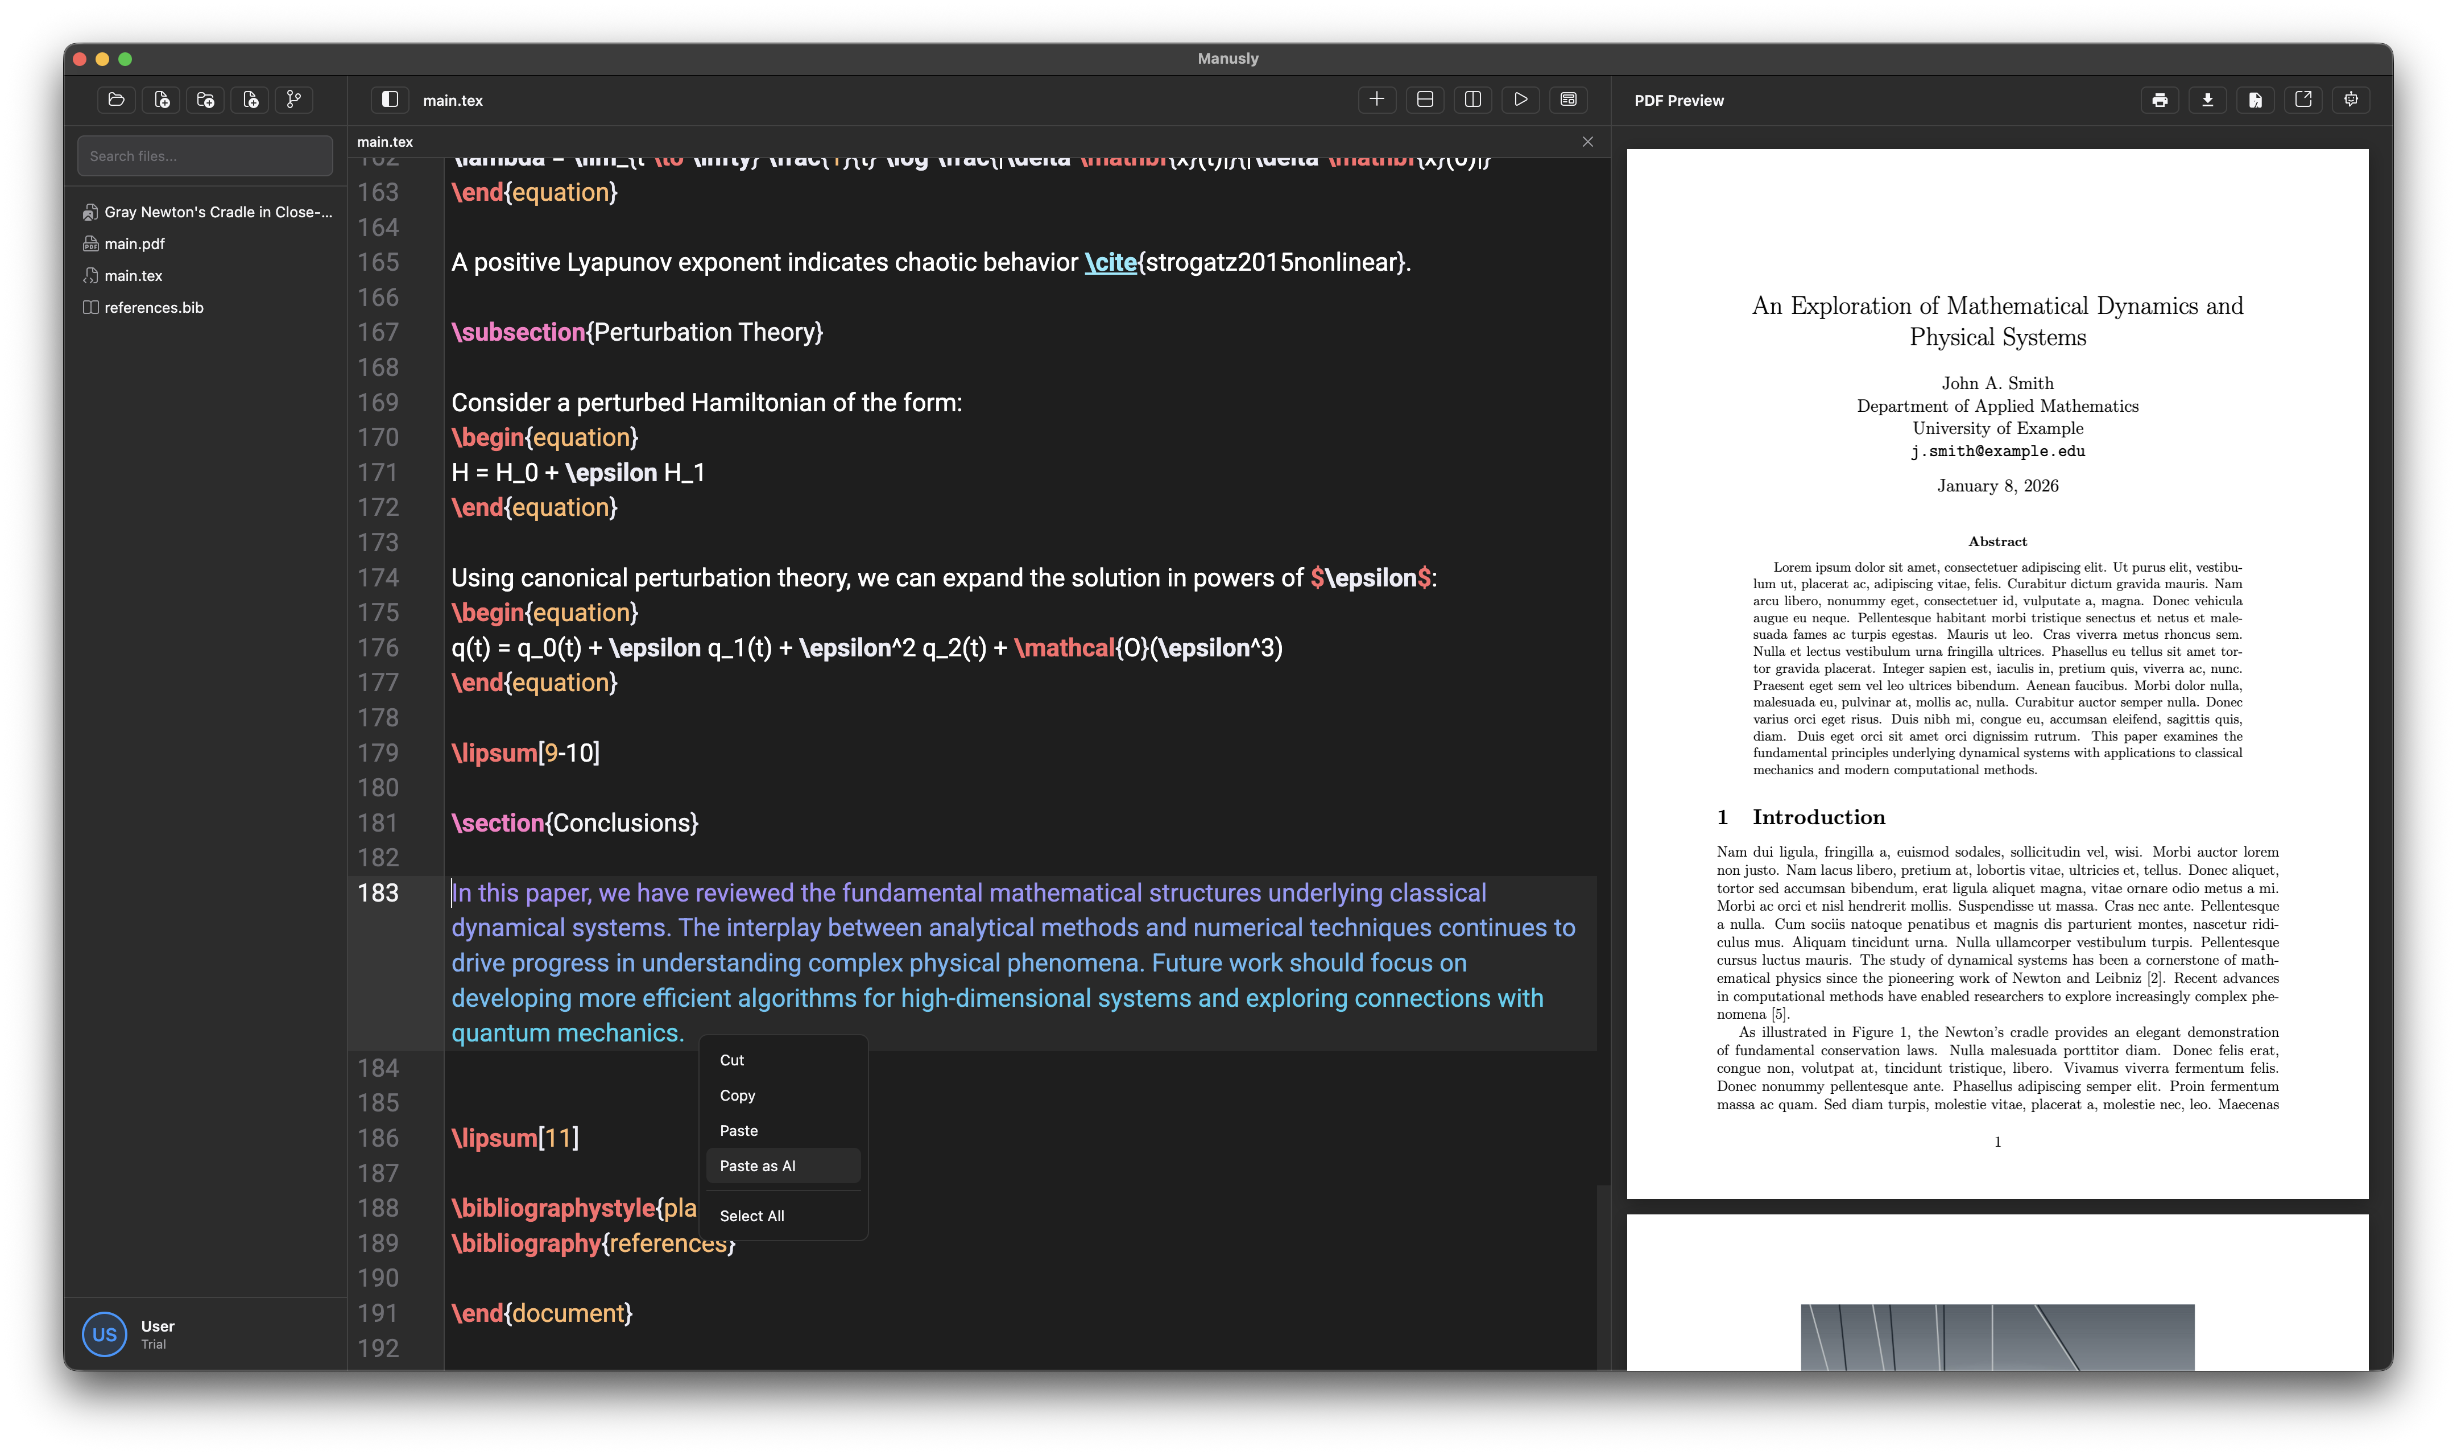Open a project folder
Image resolution: width=2457 pixels, height=1455 pixels.
coord(115,99)
